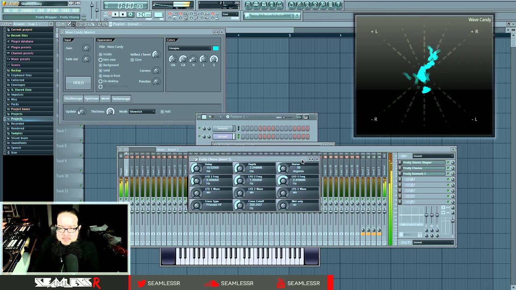Open Soundfonts folder in Browser
Image resolution: width=516 pixels, height=290 pixels.
(19, 143)
